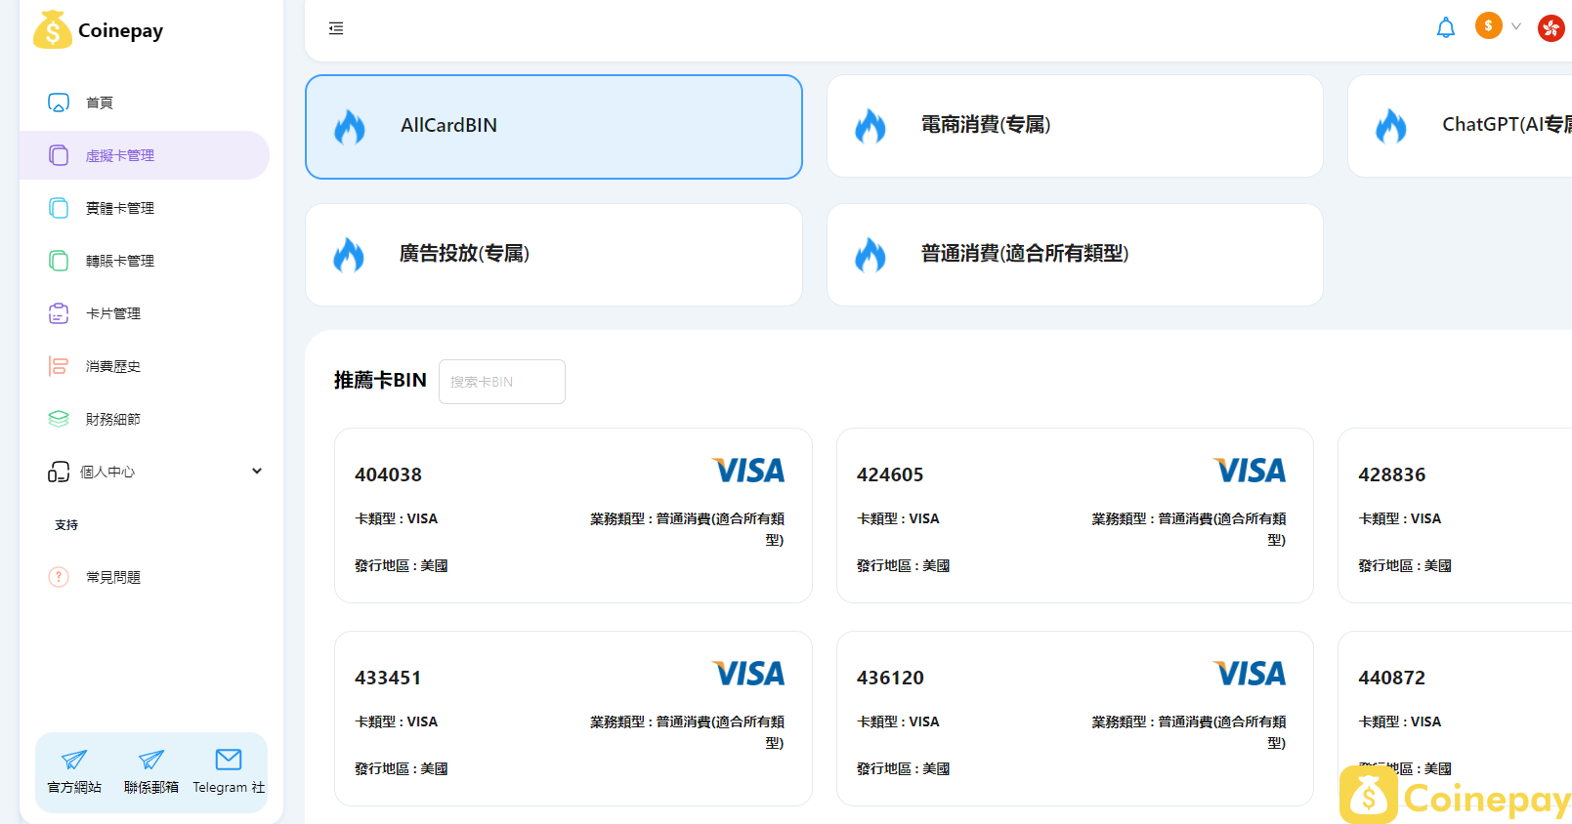Click the Telegram 社 envelope icon
This screenshot has width=1572, height=824.
(x=229, y=759)
